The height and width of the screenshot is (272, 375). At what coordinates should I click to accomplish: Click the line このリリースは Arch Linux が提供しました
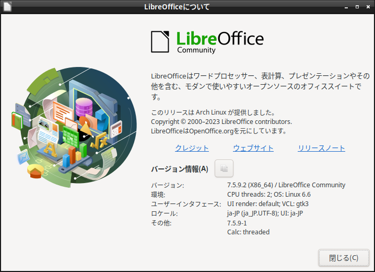click(213, 112)
